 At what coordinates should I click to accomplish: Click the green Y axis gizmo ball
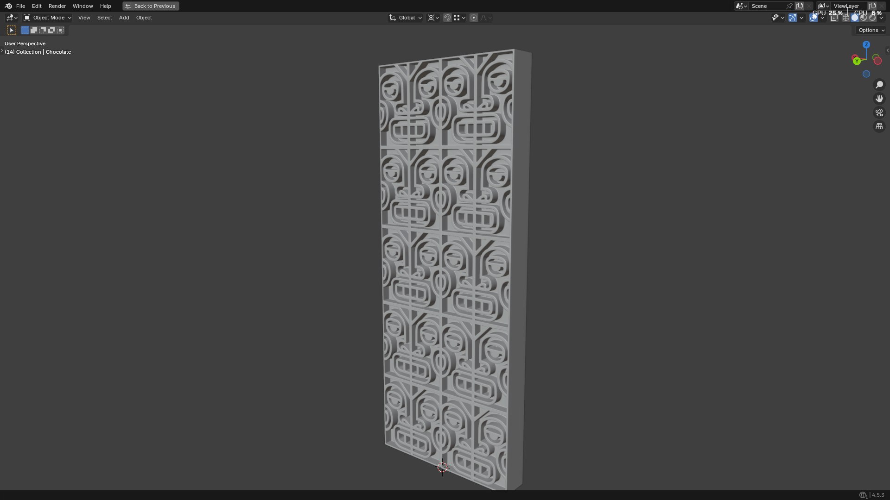pyautogui.click(x=857, y=61)
